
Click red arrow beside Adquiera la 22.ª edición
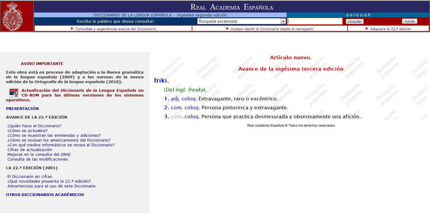click(367, 29)
